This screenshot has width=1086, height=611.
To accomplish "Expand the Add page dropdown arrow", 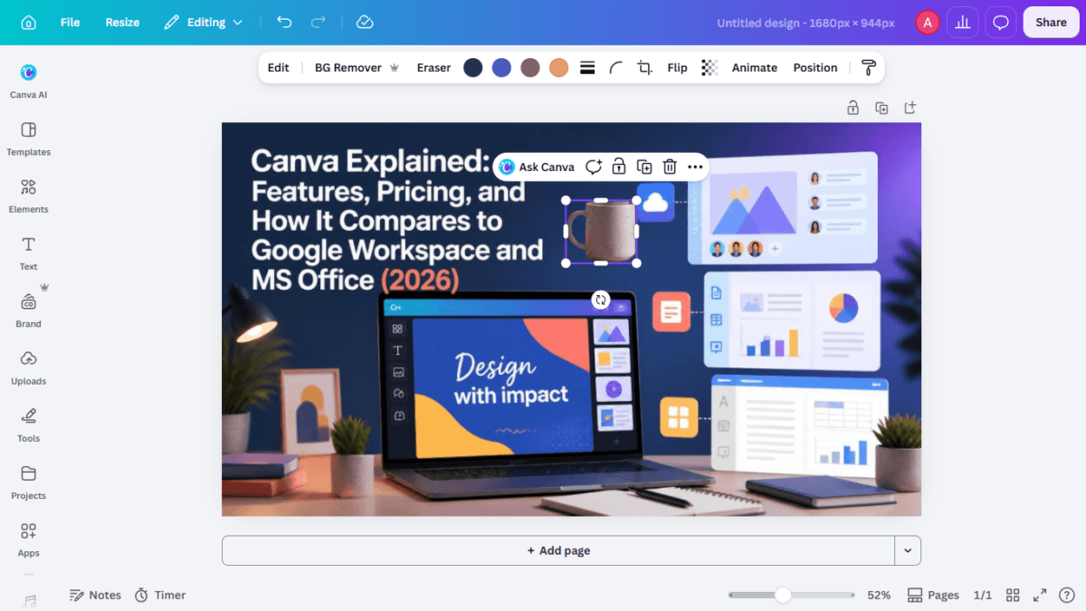I will click(908, 550).
